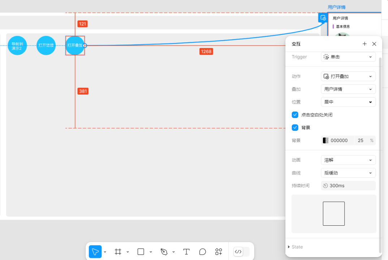
Task: Edit the 300ms duration field
Action: (348, 186)
